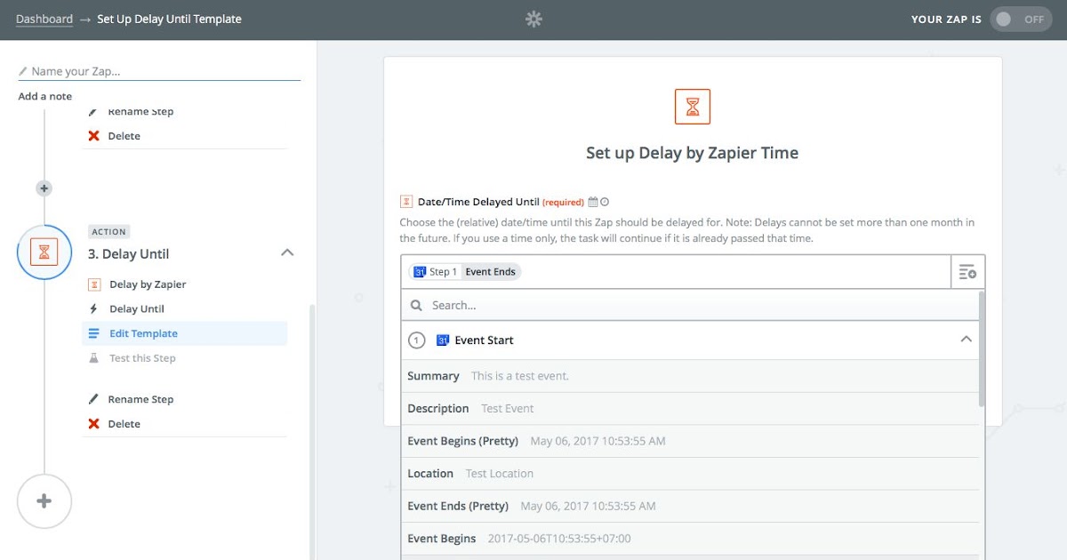Toggle the Zap ON/OFF switch

1019,19
